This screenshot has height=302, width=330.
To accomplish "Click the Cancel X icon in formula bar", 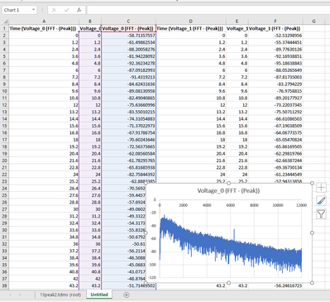I will coord(54,10).
